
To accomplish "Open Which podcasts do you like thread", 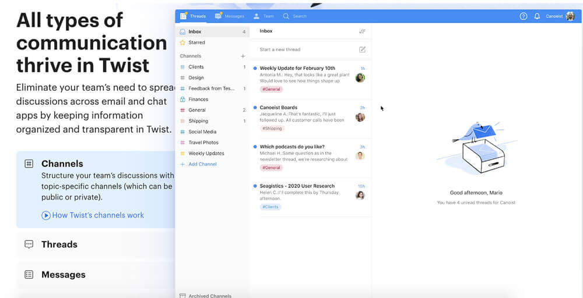I will tap(311, 158).
